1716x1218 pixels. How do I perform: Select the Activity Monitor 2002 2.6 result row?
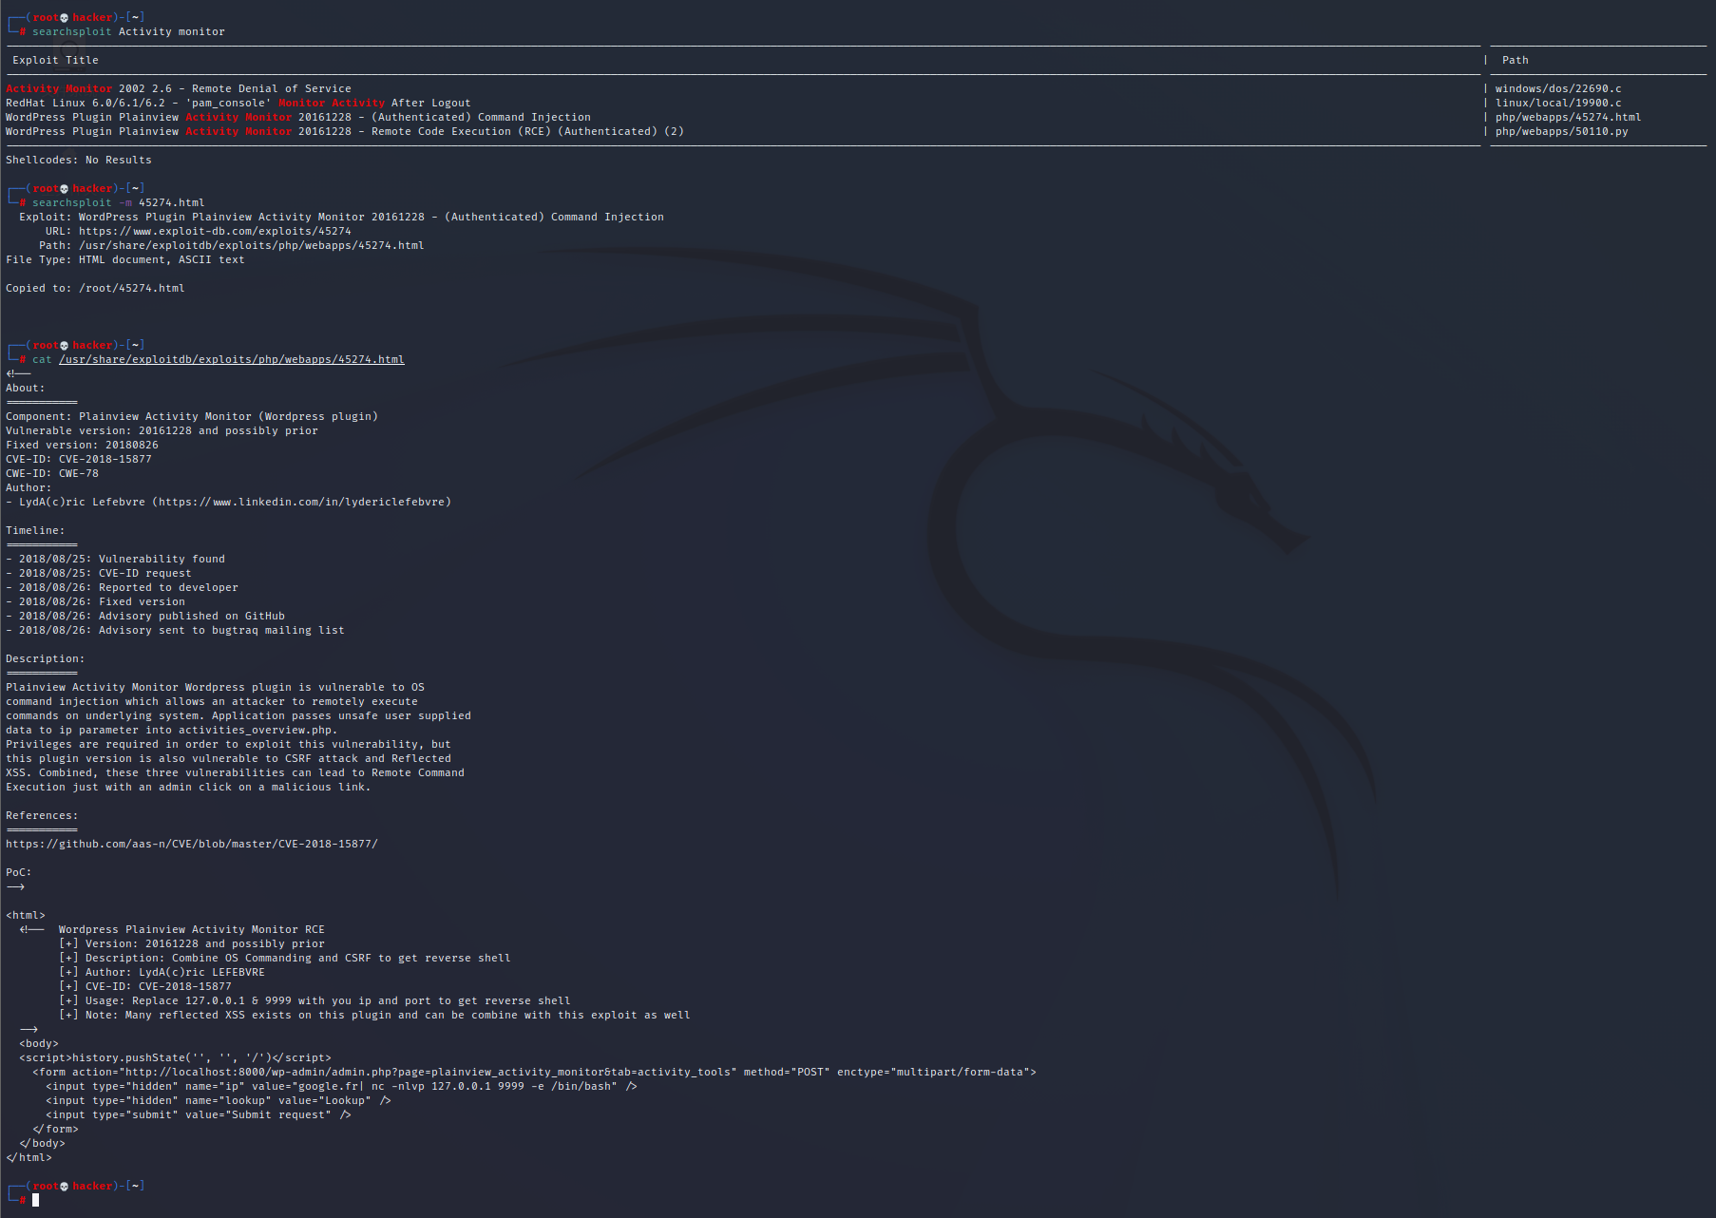179,88
